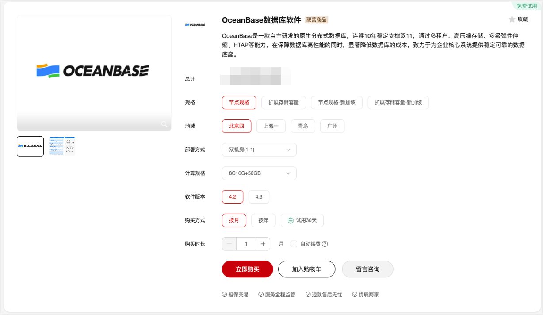Click the Add to Cart button
This screenshot has height=315, width=543.
click(x=307, y=269)
